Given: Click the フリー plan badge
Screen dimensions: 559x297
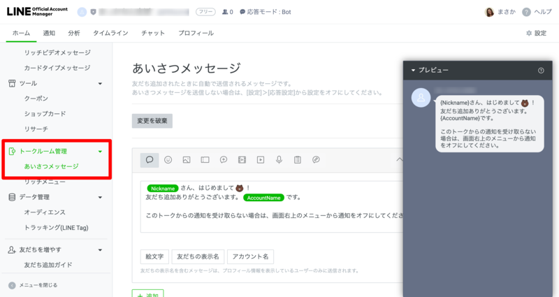Looking at the screenshot, I should (x=205, y=12).
